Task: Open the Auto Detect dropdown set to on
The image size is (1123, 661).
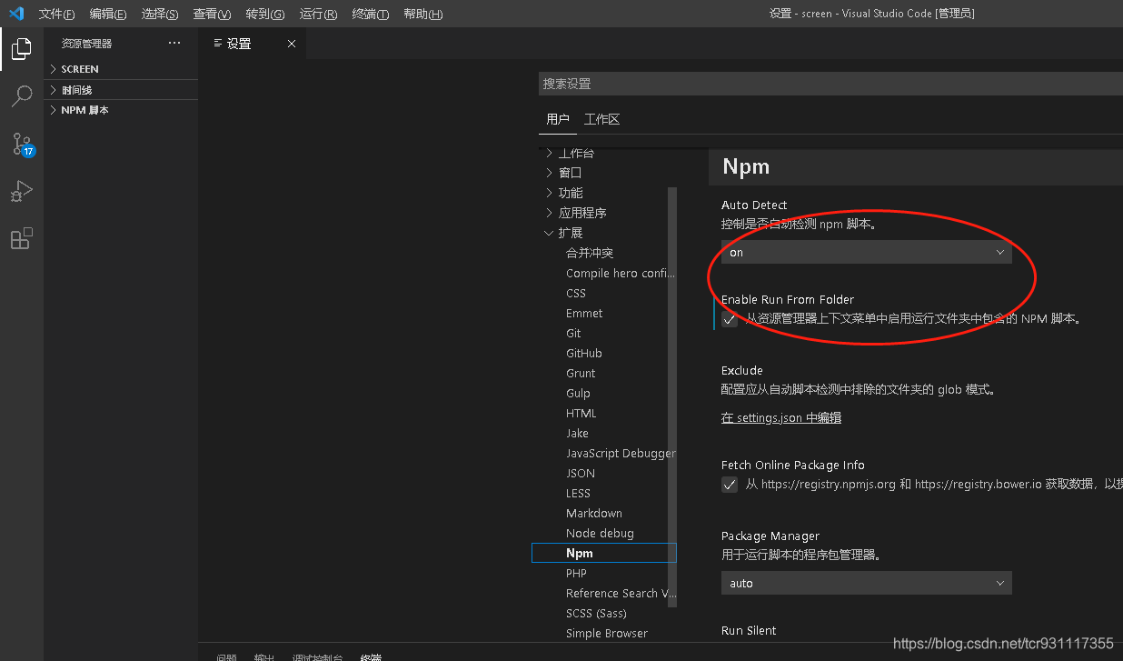Action: [866, 253]
